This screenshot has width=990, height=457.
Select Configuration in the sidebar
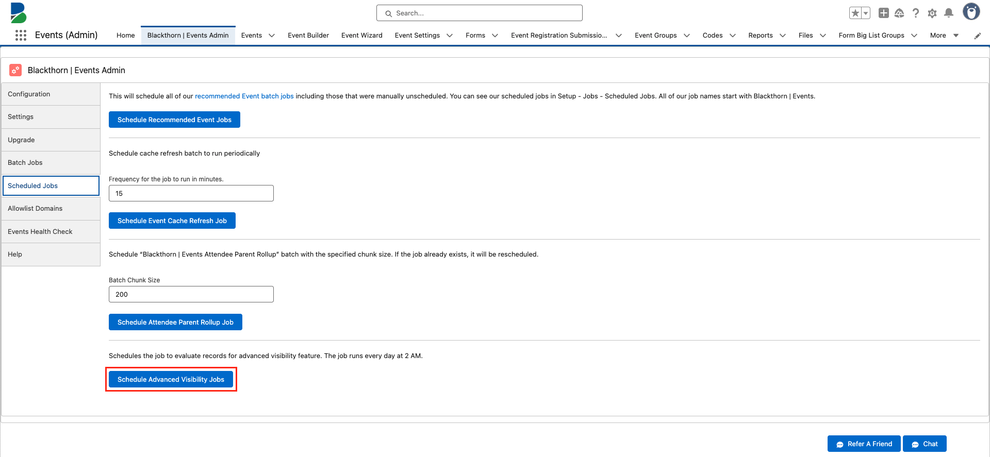click(51, 94)
